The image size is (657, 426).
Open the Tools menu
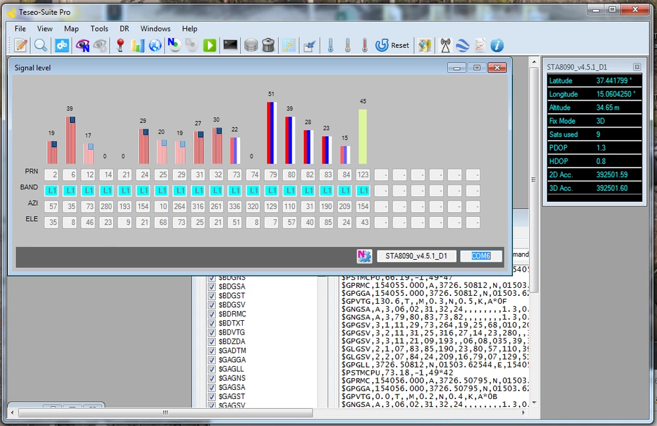[x=99, y=28]
